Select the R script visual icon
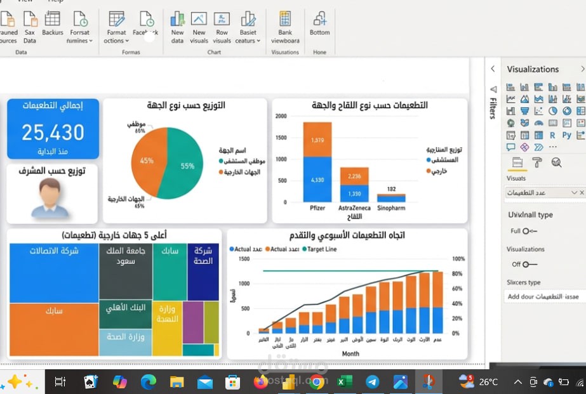This screenshot has height=394, width=586. tap(552, 135)
